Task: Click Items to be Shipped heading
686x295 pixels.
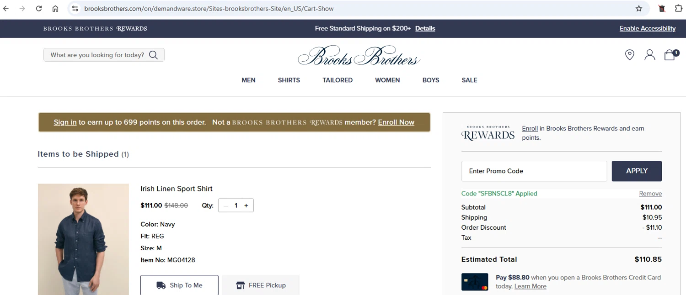Action: 83,154
